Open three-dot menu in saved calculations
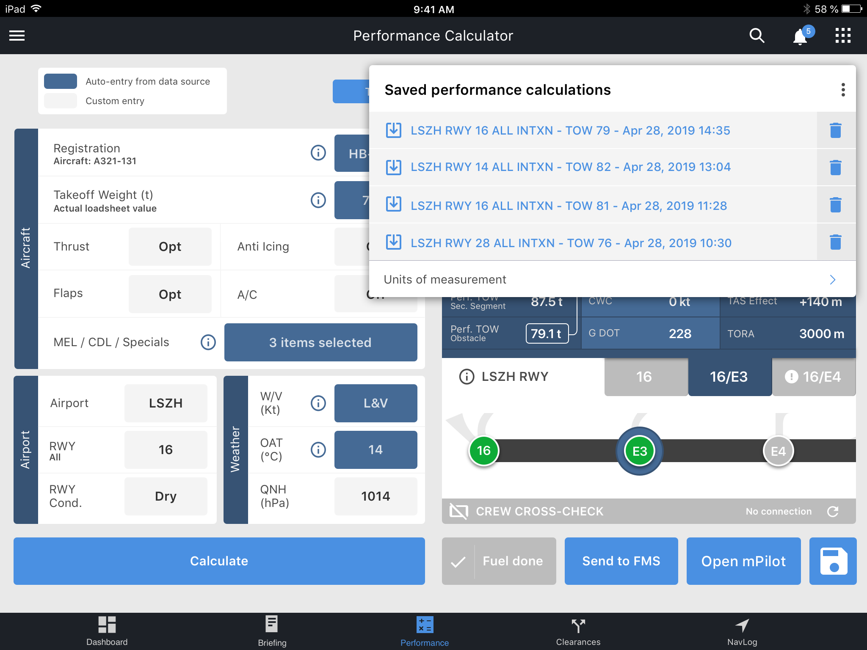The height and width of the screenshot is (650, 867). pyautogui.click(x=843, y=90)
